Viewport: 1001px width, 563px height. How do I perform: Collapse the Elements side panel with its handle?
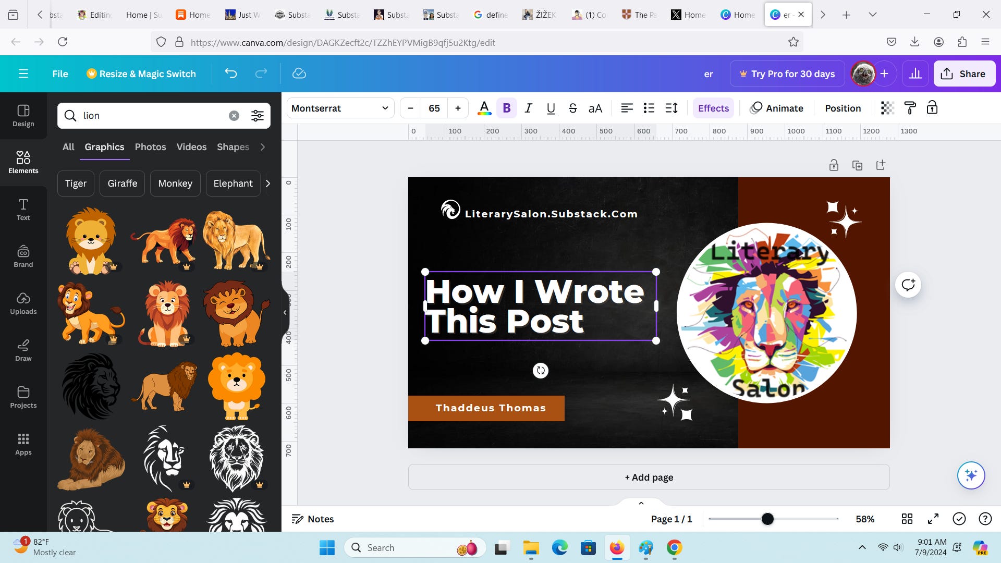(285, 312)
